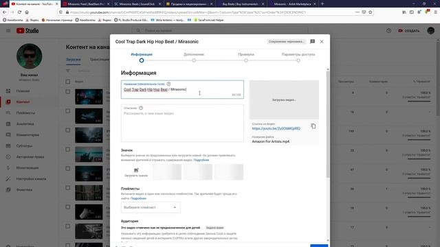The image size is (440, 247).
Task: Open the sidebar Dashboard icon
Action: point(8,91)
